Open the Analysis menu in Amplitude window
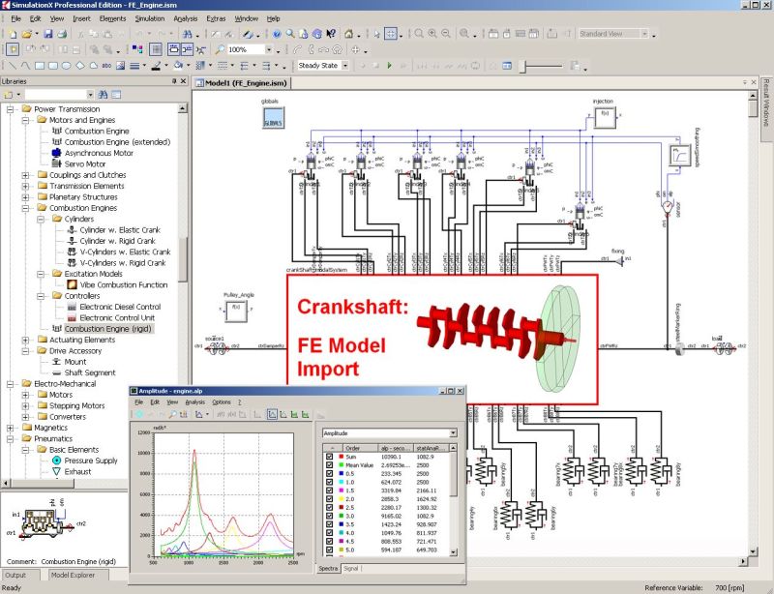The height and width of the screenshot is (594, 774). [194, 401]
